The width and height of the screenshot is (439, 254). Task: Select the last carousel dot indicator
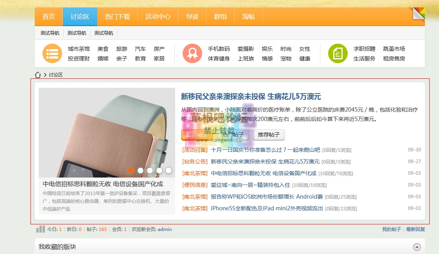[x=169, y=171]
